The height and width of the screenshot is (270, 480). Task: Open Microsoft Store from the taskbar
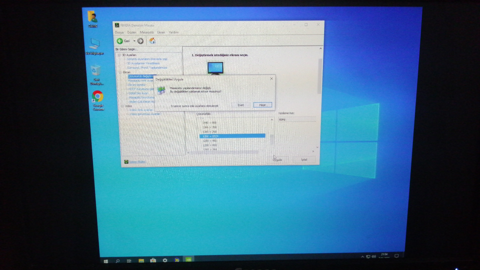click(153, 260)
